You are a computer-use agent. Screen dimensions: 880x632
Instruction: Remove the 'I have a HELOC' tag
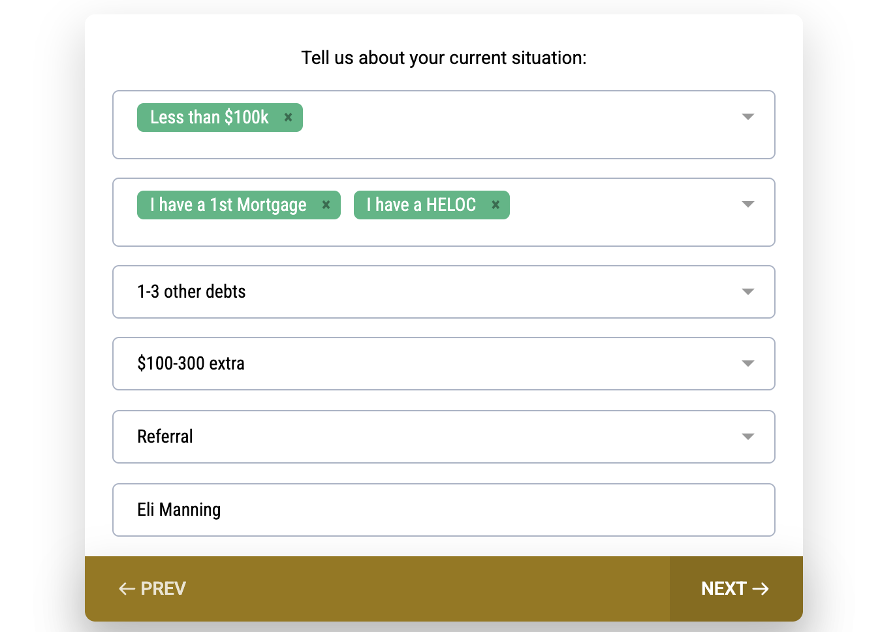click(495, 205)
